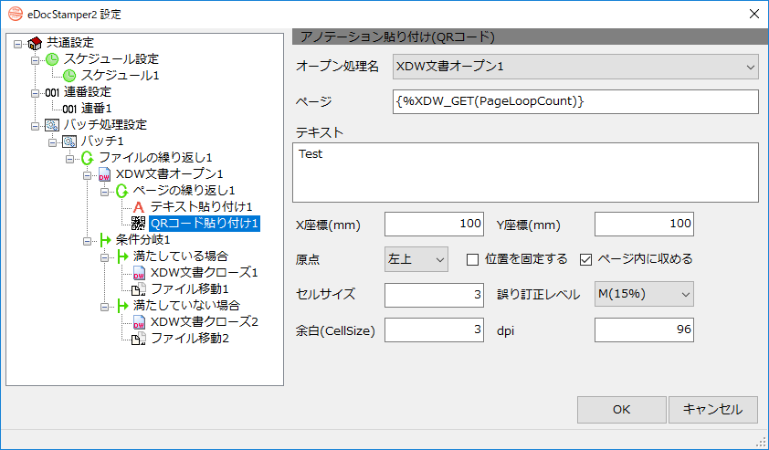Select the ファイル移動2 tree item
The image size is (769, 450).
tap(189, 339)
